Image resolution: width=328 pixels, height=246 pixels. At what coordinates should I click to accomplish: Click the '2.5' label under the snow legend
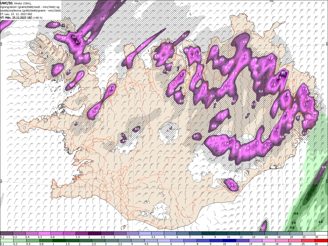coord(103,237)
